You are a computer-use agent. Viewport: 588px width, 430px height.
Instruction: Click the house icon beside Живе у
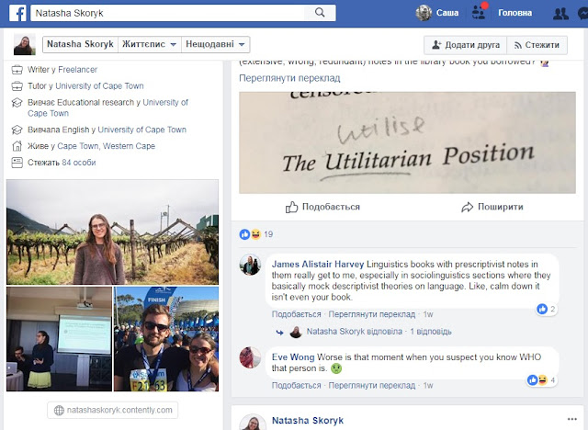[x=17, y=146]
